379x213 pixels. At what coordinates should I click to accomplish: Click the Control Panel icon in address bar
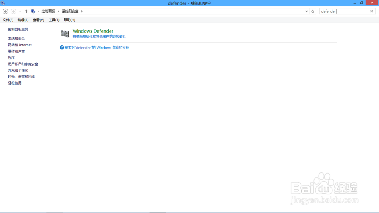click(33, 11)
